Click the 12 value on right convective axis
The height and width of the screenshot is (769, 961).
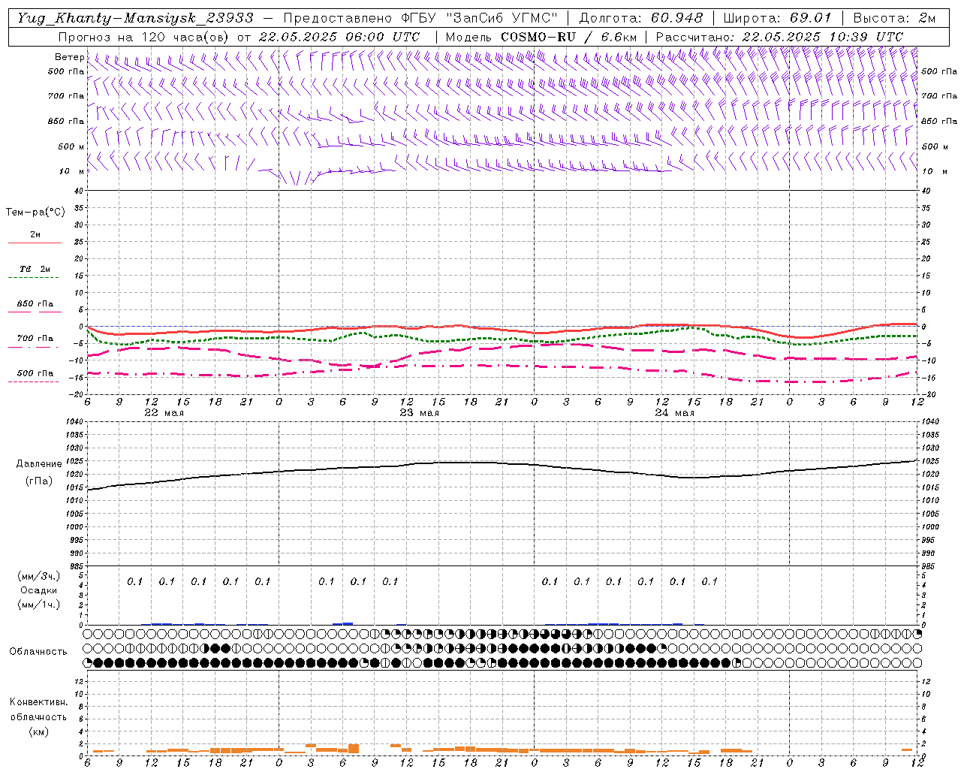coord(926,681)
